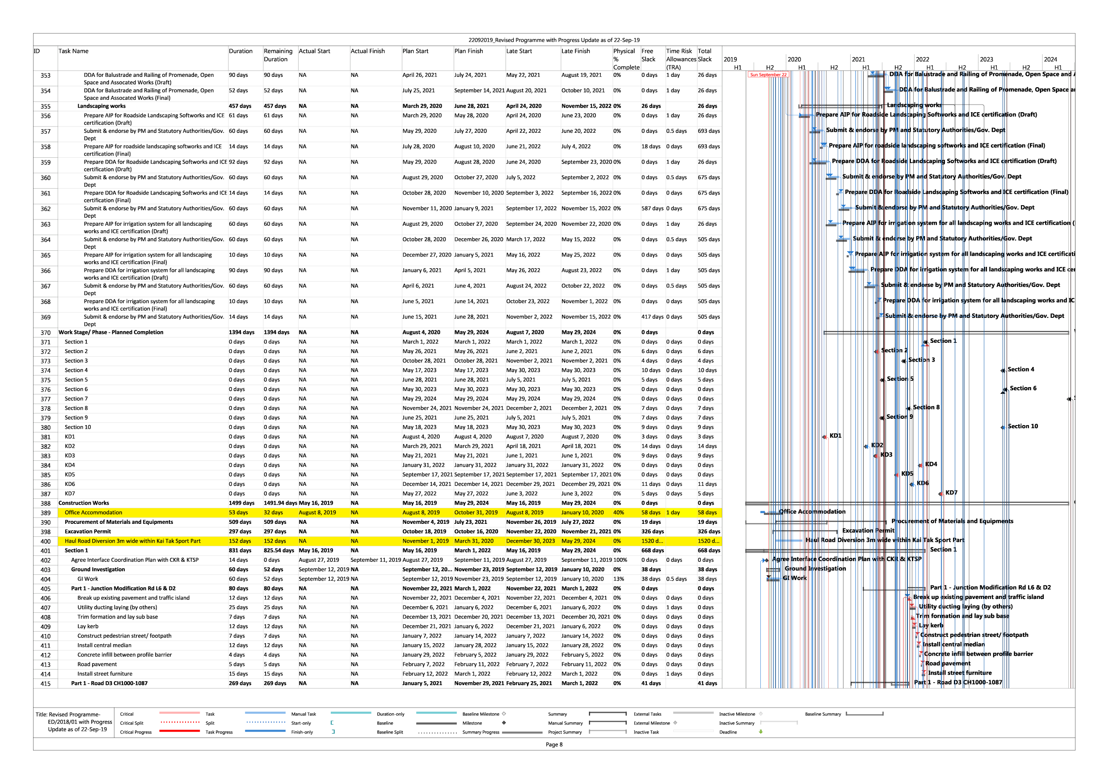This screenshot has width=1109, height=784.
Task: Click the Section 10 milestone marker in chart
Action: [1003, 427]
